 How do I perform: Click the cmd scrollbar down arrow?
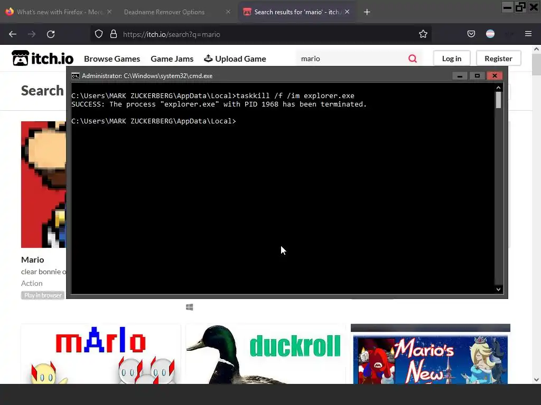498,290
